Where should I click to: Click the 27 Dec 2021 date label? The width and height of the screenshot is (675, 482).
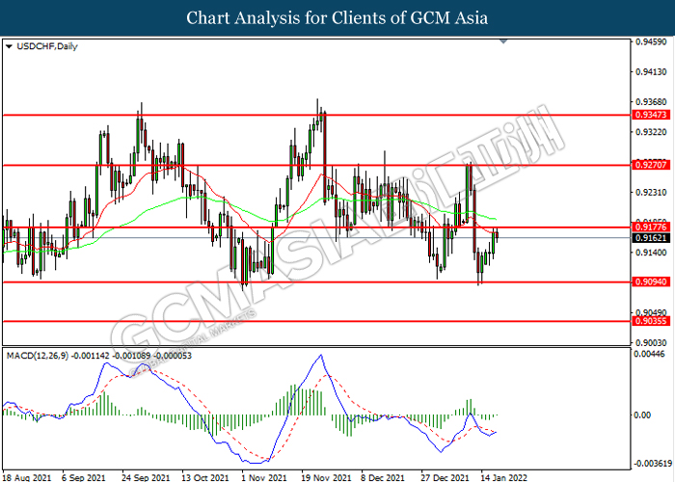(x=445, y=477)
